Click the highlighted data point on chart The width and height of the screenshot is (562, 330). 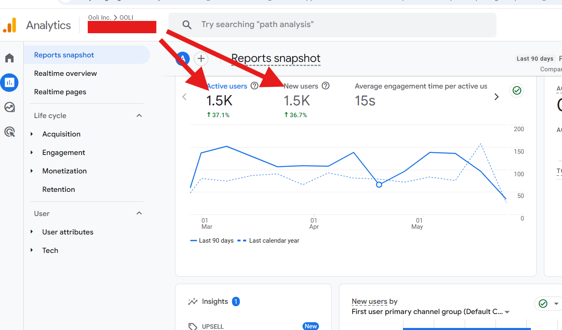coord(379,185)
